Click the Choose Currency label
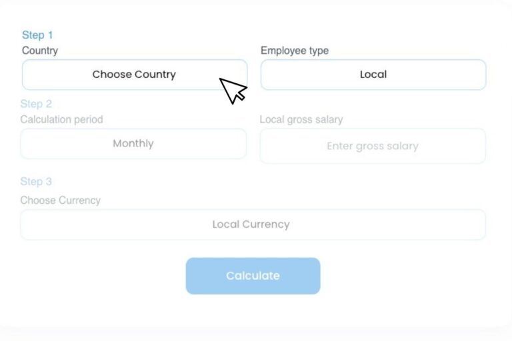The height and width of the screenshot is (341, 512). [x=60, y=200]
